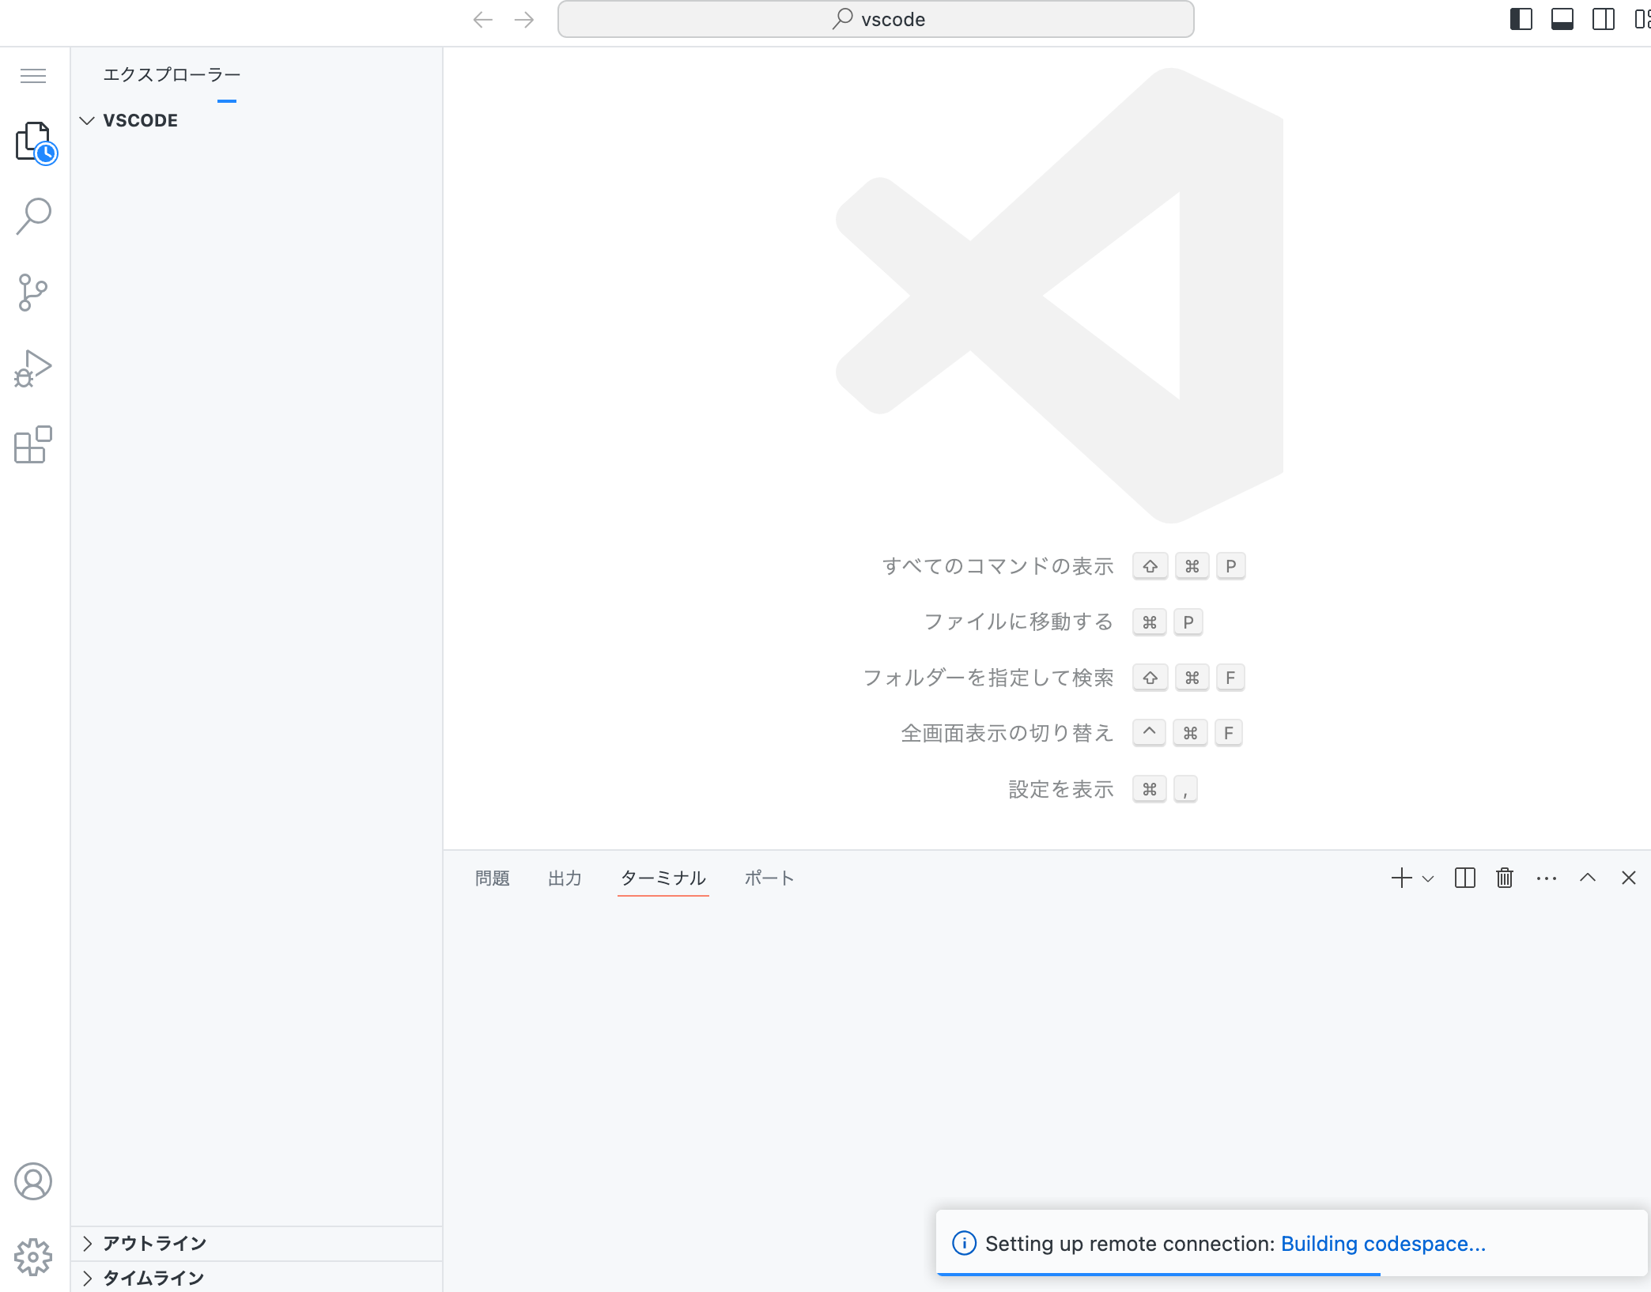Click the hamburger application menu
1651x1292 pixels.
pyautogui.click(x=33, y=76)
